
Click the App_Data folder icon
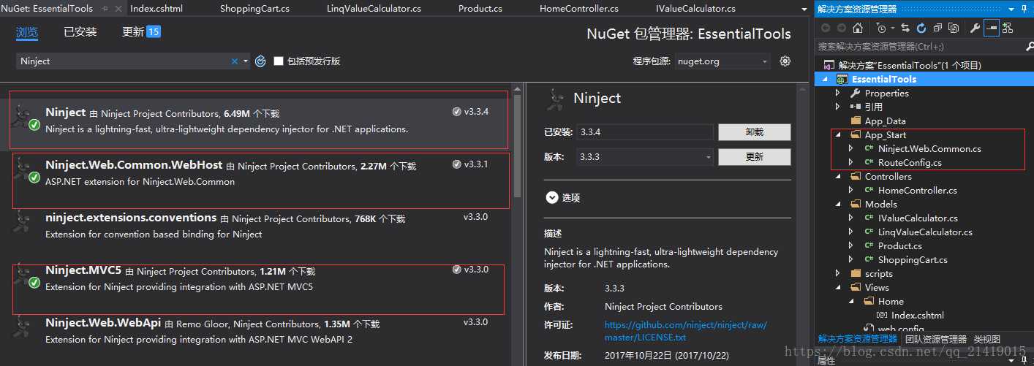(856, 121)
